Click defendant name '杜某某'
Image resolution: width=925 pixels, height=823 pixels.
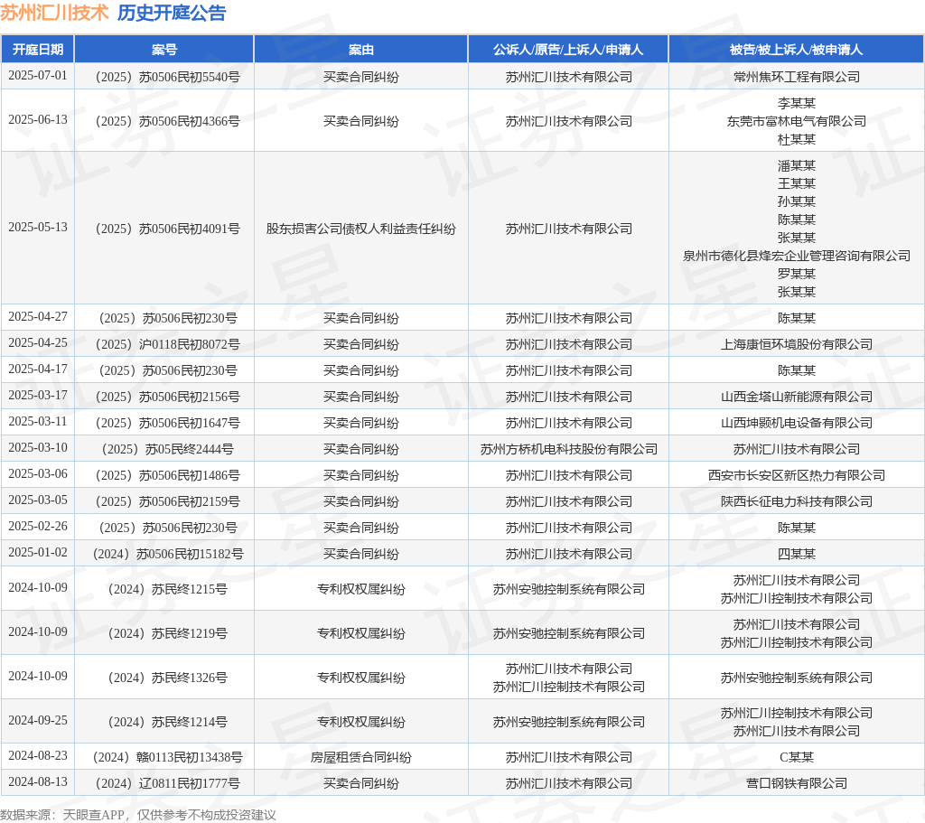tap(797, 139)
